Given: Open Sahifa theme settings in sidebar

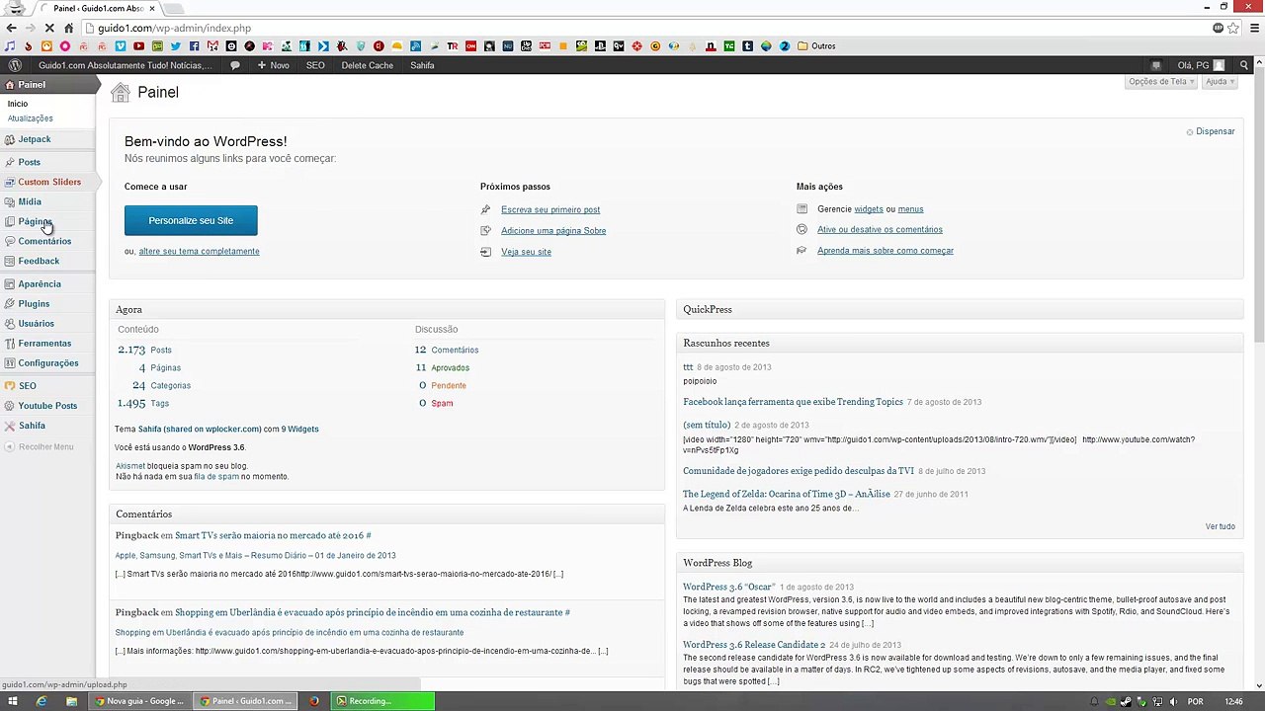Looking at the screenshot, I should point(47,426).
